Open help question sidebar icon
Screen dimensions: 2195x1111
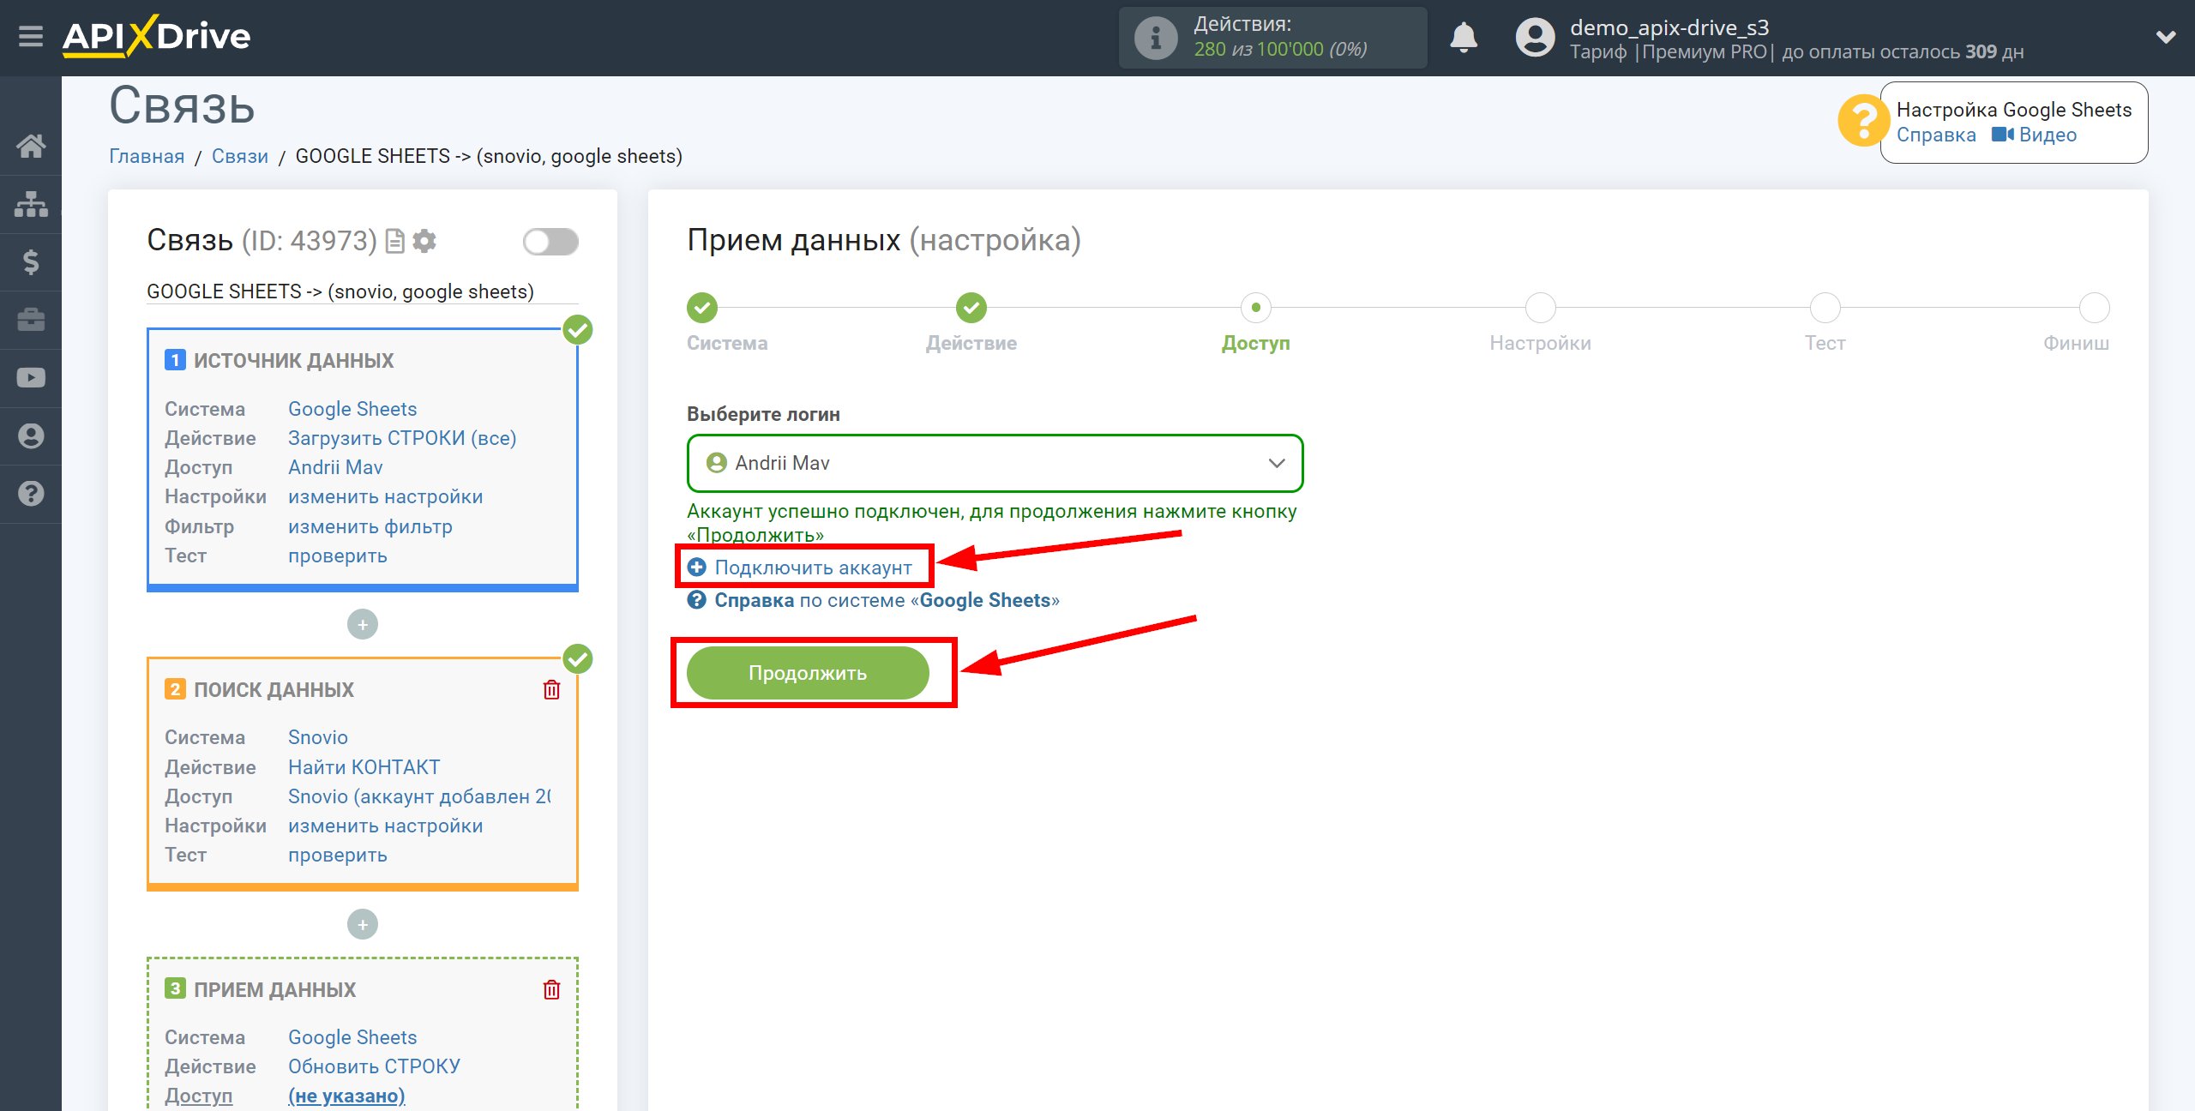pyautogui.click(x=31, y=494)
